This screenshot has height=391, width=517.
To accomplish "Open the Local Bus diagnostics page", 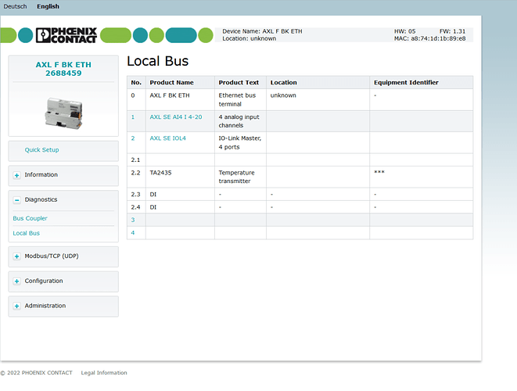I will tap(27, 233).
